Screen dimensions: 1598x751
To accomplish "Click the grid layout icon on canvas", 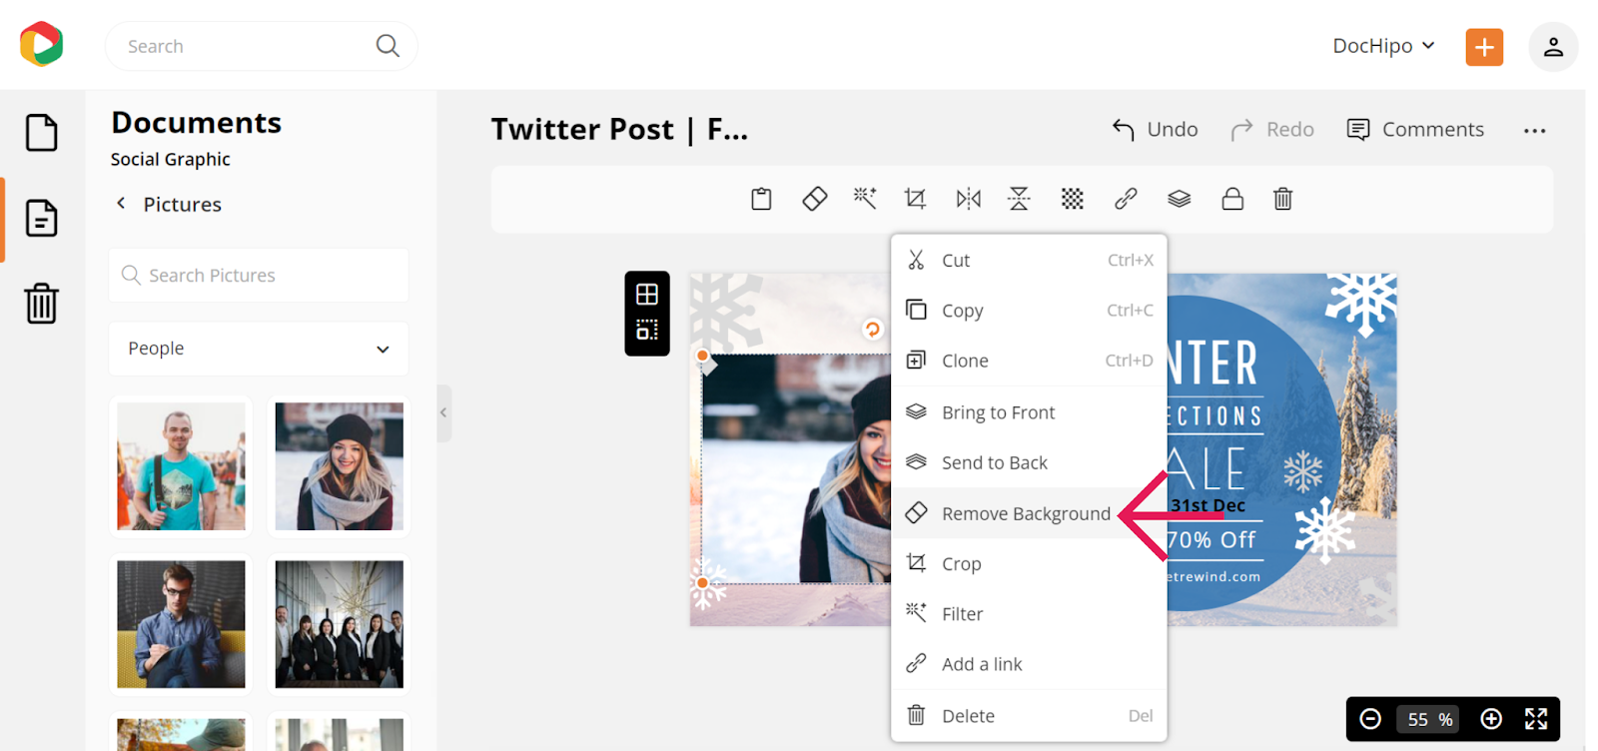I will [x=647, y=295].
